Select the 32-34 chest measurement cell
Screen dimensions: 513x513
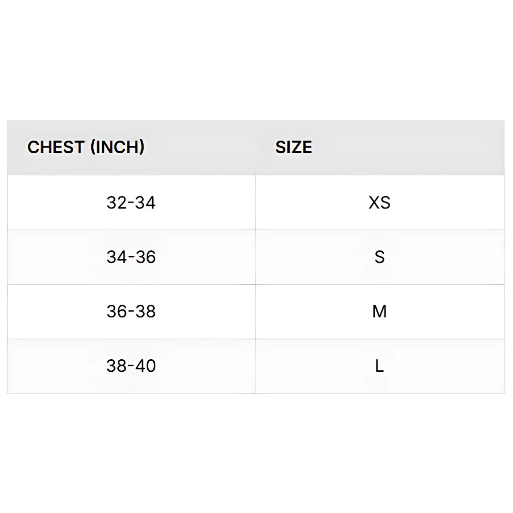pos(131,202)
